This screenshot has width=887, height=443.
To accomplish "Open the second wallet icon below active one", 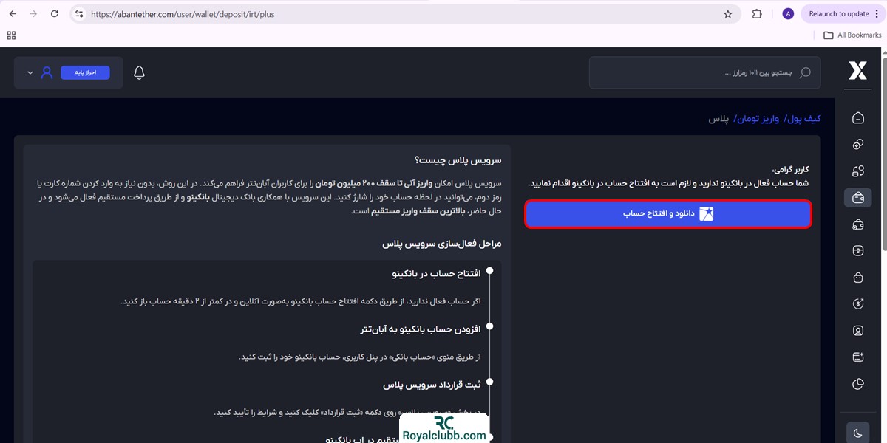I will coord(857,224).
